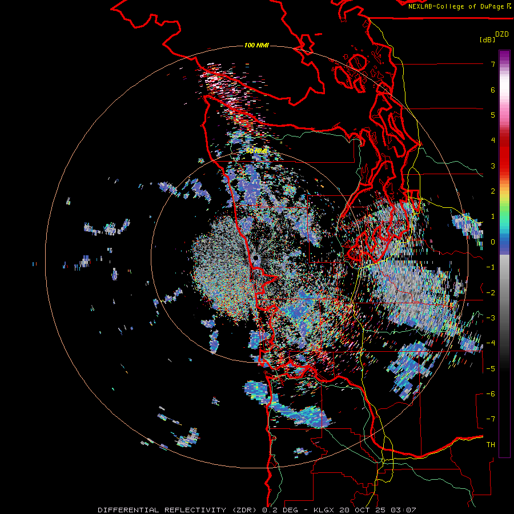
Task: Click the -3 value on color scale
Action: pos(491,318)
